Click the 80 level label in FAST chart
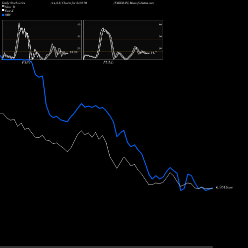The height and width of the screenshot is (248, 248). pyautogui.click(x=79, y=24)
